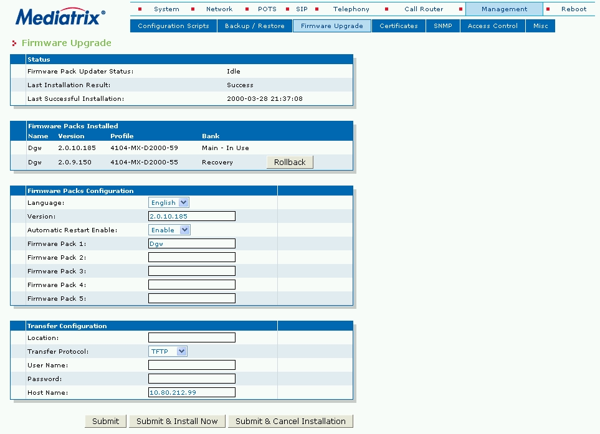This screenshot has height=434, width=600.
Task: Select the Firmware Upgrade tab
Action: pyautogui.click(x=331, y=26)
